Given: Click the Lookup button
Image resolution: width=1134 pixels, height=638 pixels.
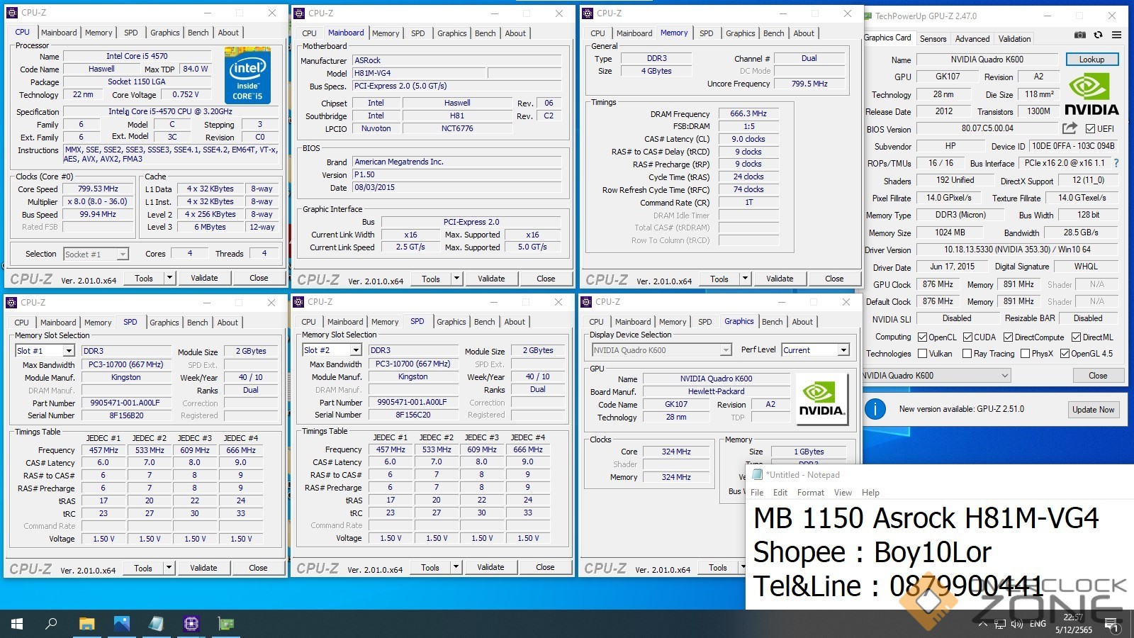Looking at the screenshot, I should pos(1091,60).
